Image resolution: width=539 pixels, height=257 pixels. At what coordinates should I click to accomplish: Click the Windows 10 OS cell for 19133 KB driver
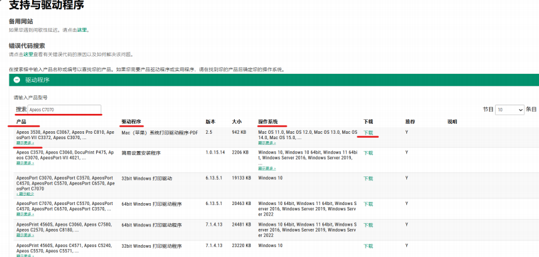pos(270,178)
